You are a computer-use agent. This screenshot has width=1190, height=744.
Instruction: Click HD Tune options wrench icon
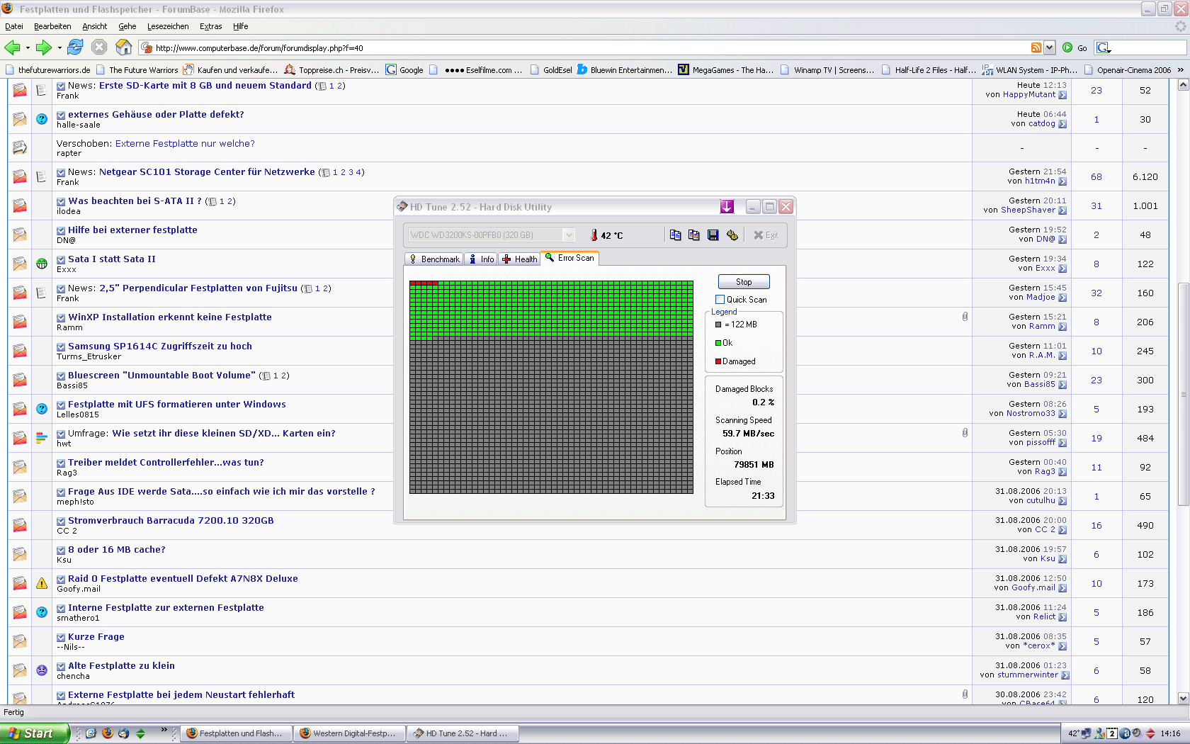[732, 235]
